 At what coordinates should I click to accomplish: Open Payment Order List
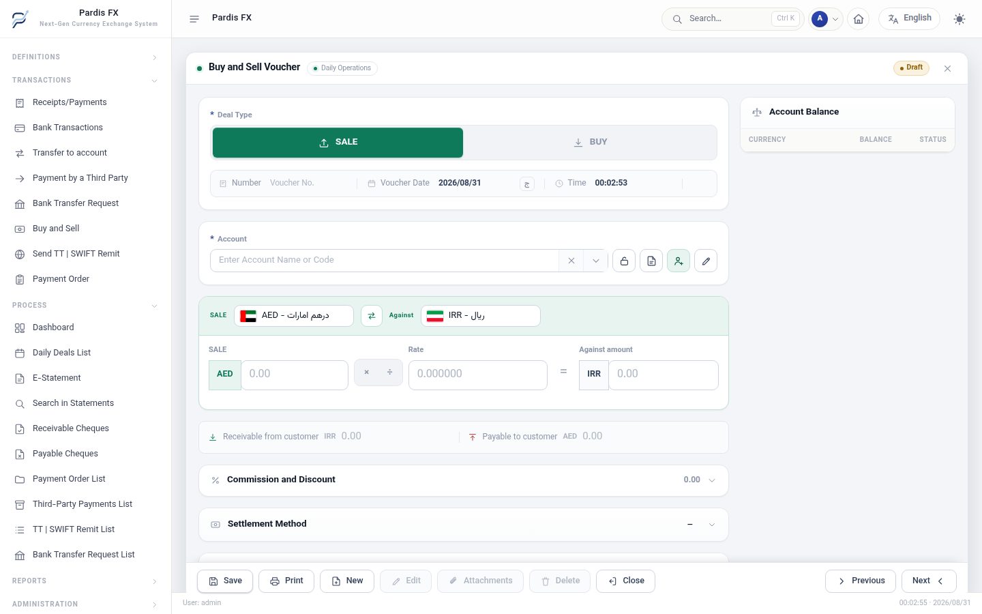[85, 480]
